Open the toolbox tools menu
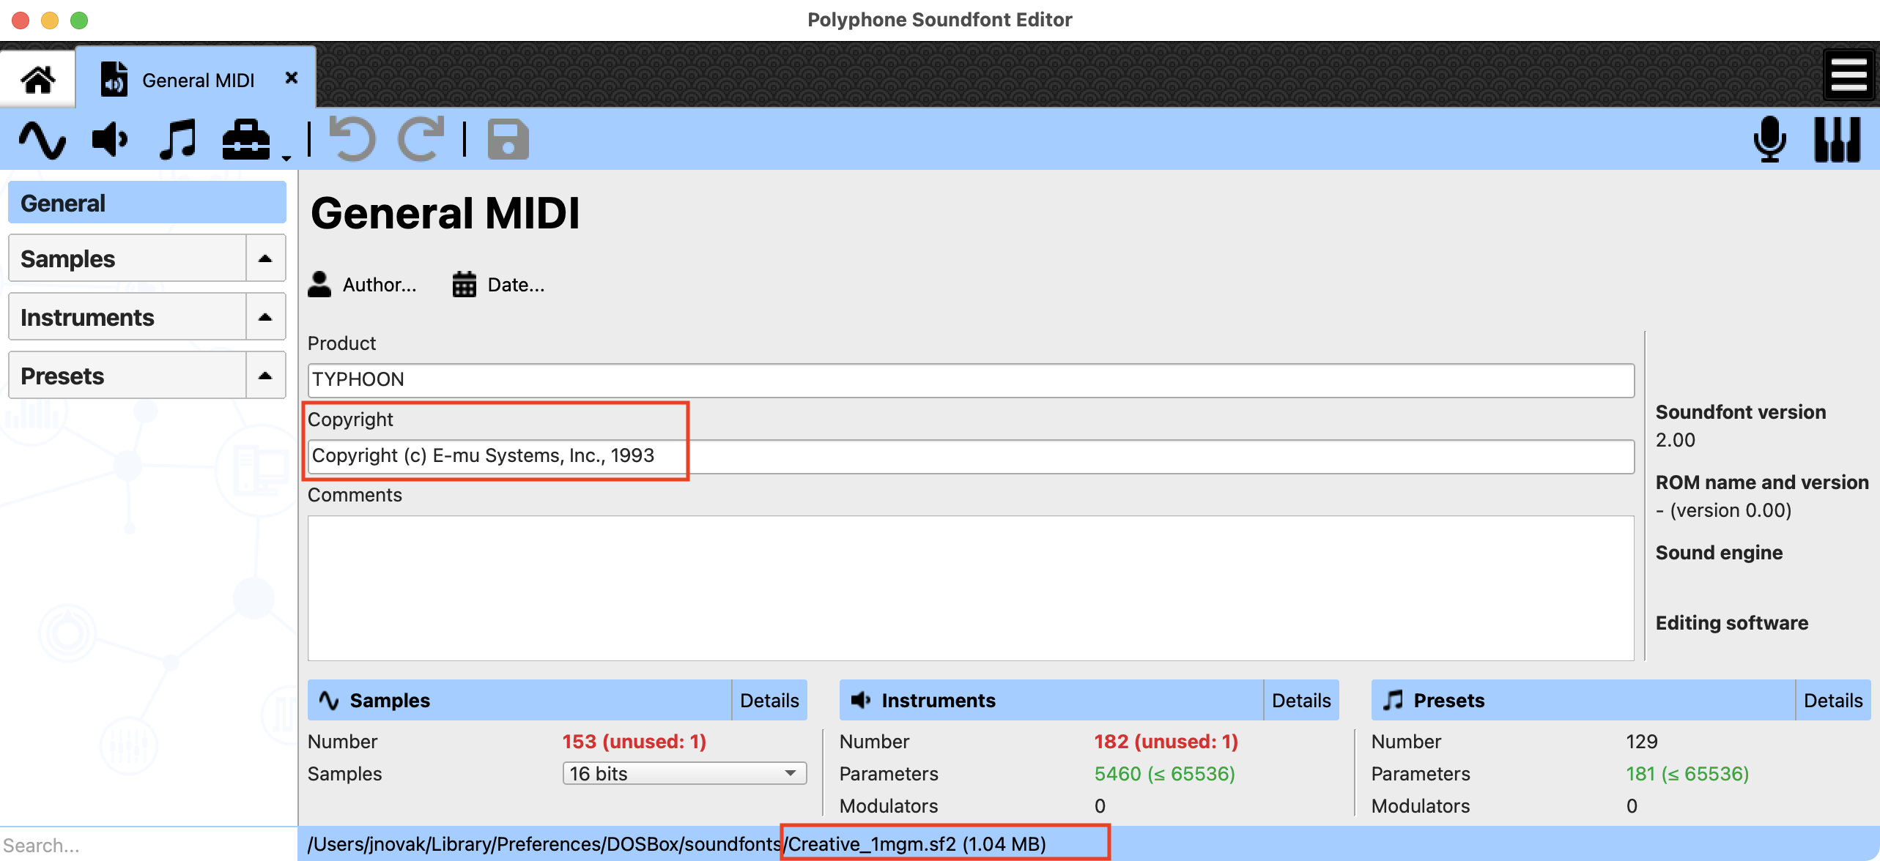Viewport: 1880px width, 861px height. [246, 139]
